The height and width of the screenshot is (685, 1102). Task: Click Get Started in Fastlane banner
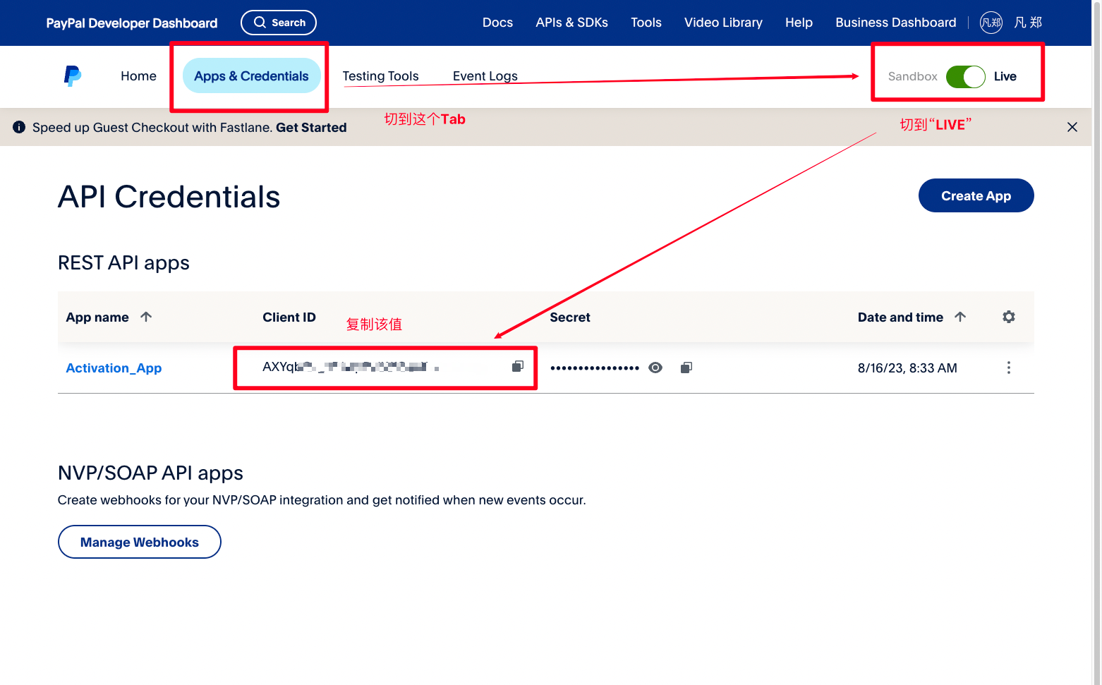(311, 128)
